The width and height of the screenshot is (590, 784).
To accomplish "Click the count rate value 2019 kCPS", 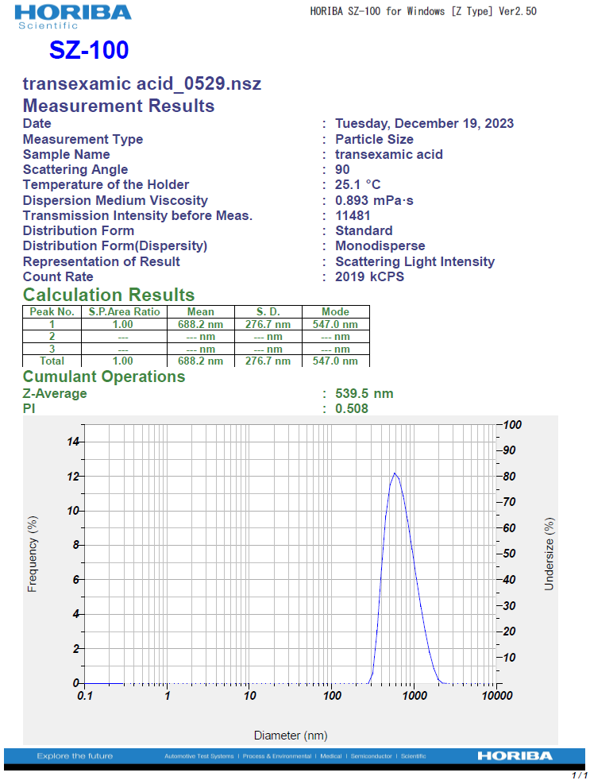I will coord(369,276).
